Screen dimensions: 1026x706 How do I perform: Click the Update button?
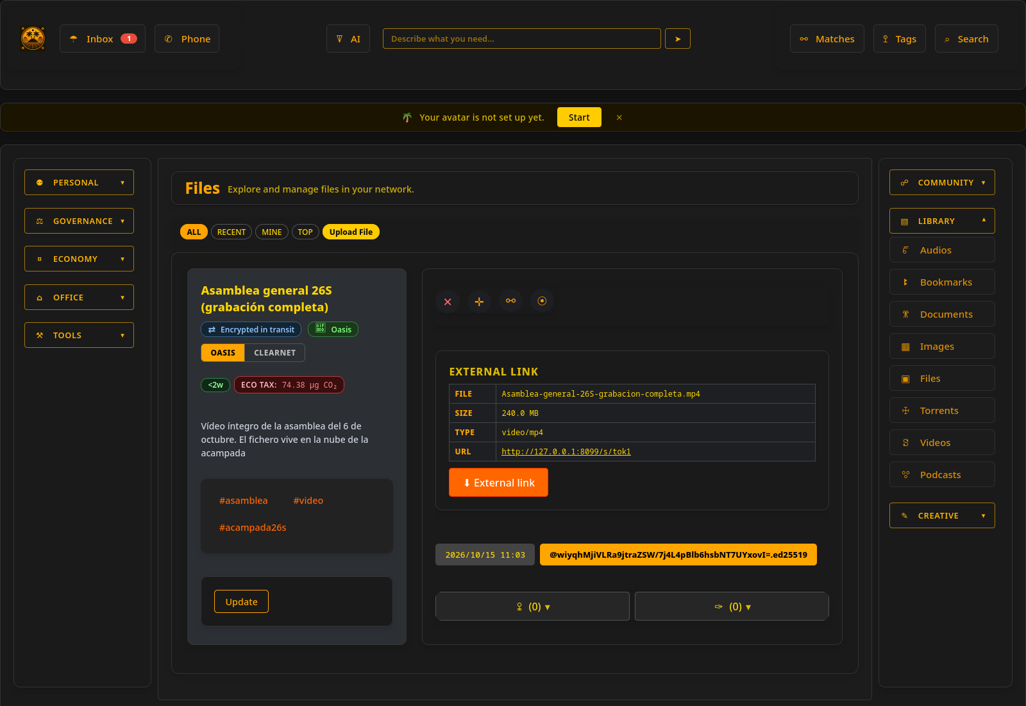tap(241, 601)
